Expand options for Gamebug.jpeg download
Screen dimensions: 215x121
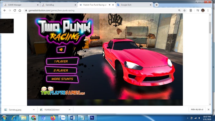(x=34, y=110)
